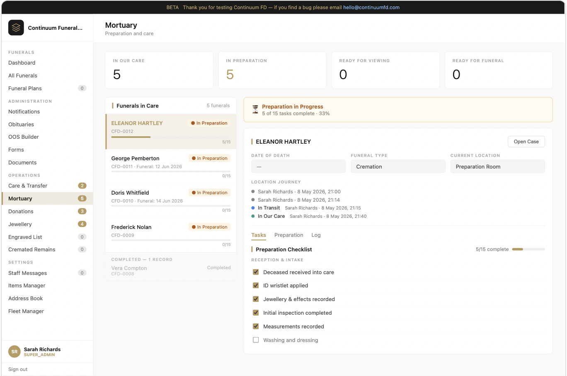The width and height of the screenshot is (567, 376).
Task: Click the hello@continuumfd.com email link
Action: point(371,7)
